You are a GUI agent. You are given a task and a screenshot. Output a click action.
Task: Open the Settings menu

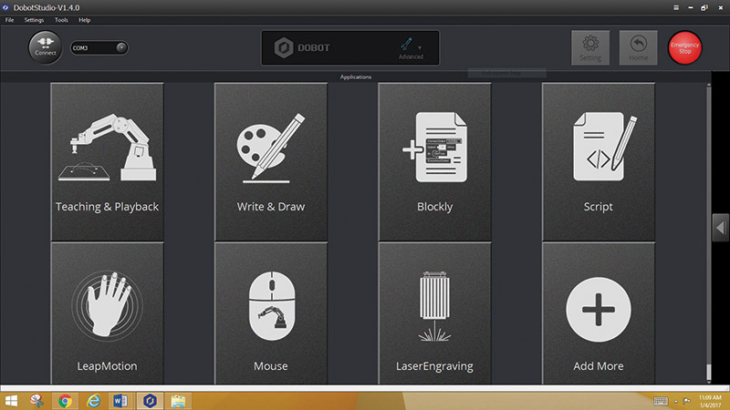[x=34, y=20]
